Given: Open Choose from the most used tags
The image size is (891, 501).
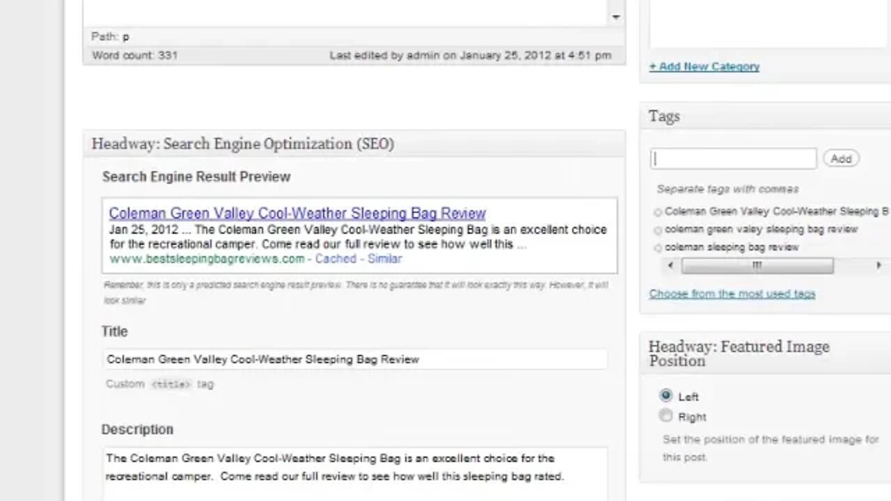Looking at the screenshot, I should point(732,294).
